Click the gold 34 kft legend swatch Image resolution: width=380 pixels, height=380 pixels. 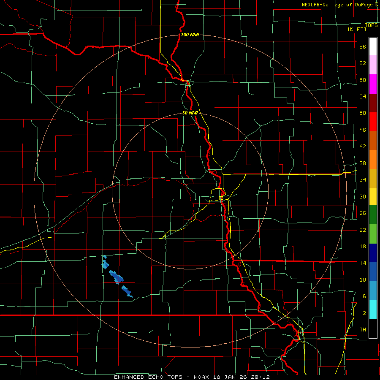373,179
